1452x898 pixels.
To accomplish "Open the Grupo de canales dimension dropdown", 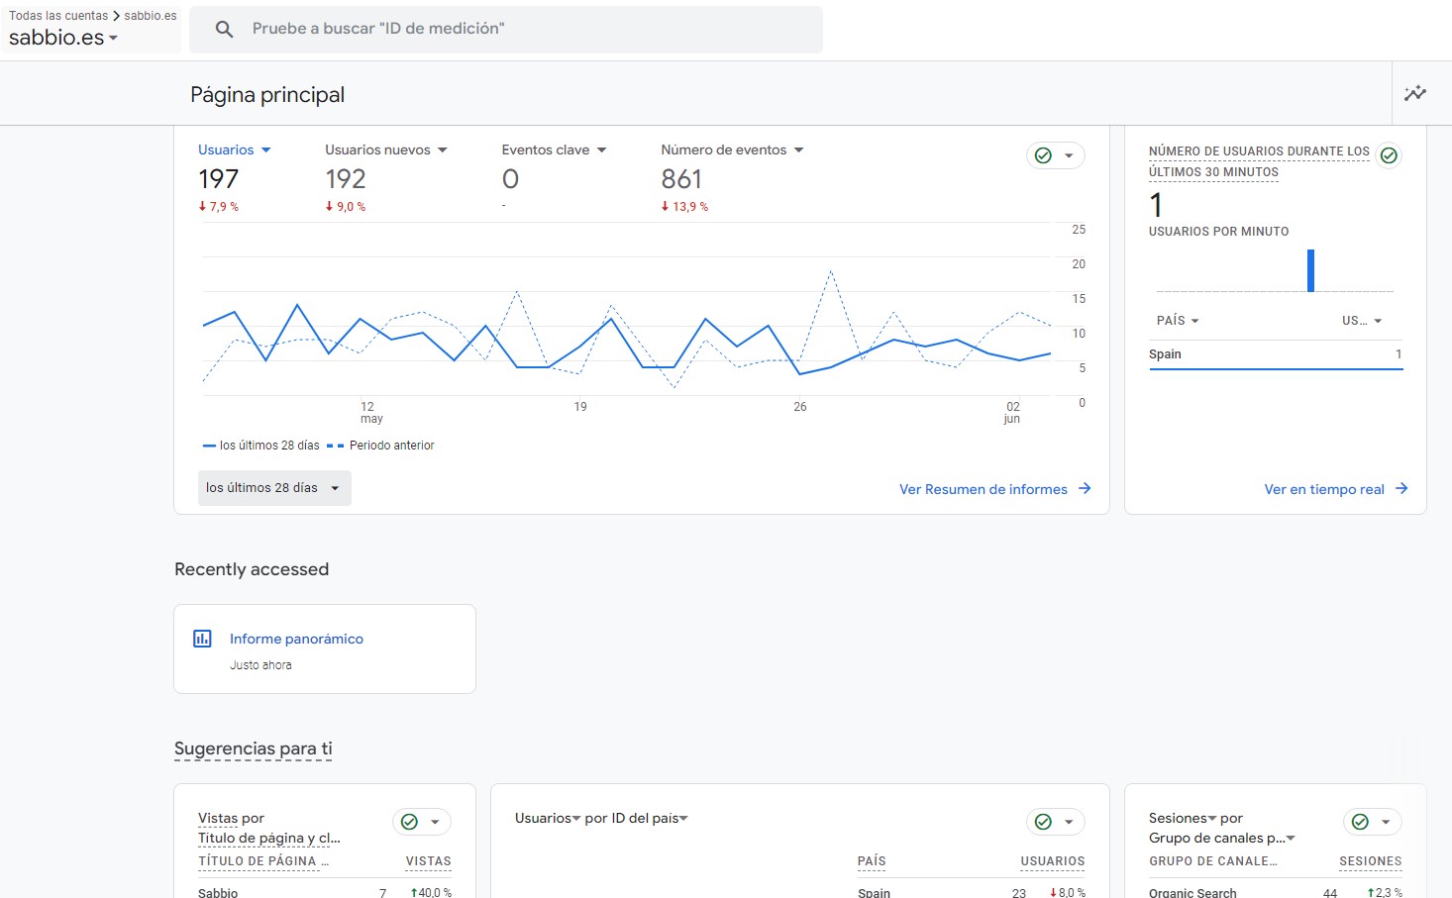I will click(x=1222, y=838).
